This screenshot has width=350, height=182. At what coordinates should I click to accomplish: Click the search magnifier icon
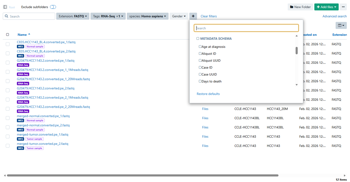pyautogui.click(x=6, y=16)
